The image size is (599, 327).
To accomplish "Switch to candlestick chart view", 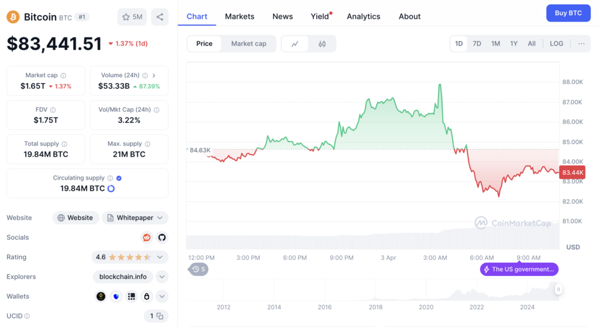I will 322,43.
